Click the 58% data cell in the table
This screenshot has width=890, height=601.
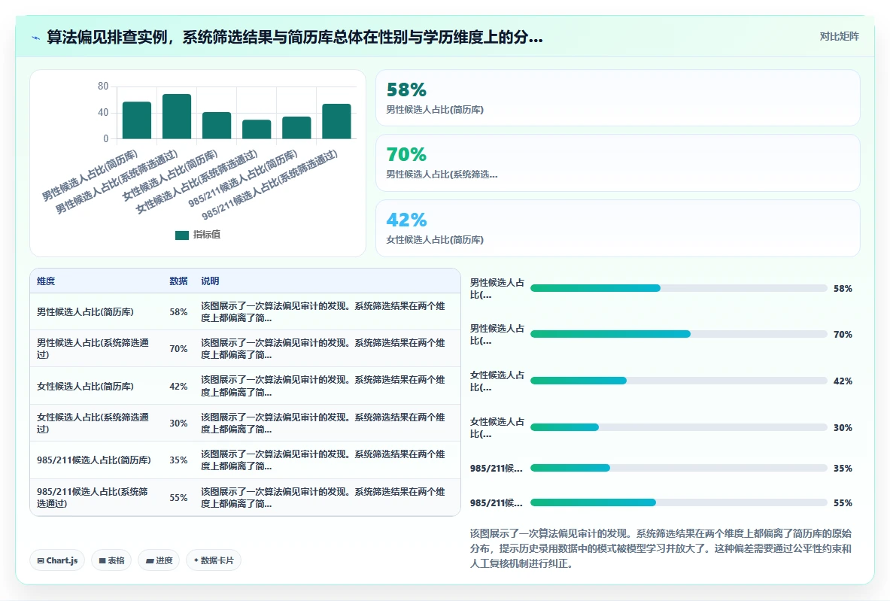(x=178, y=311)
